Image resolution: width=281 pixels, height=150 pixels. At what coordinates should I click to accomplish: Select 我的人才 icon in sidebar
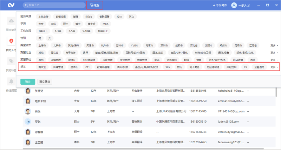[11, 41]
